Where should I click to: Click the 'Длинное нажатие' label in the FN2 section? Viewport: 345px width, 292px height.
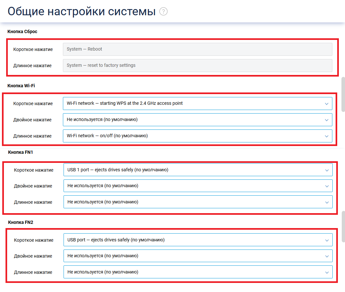tap(33, 272)
